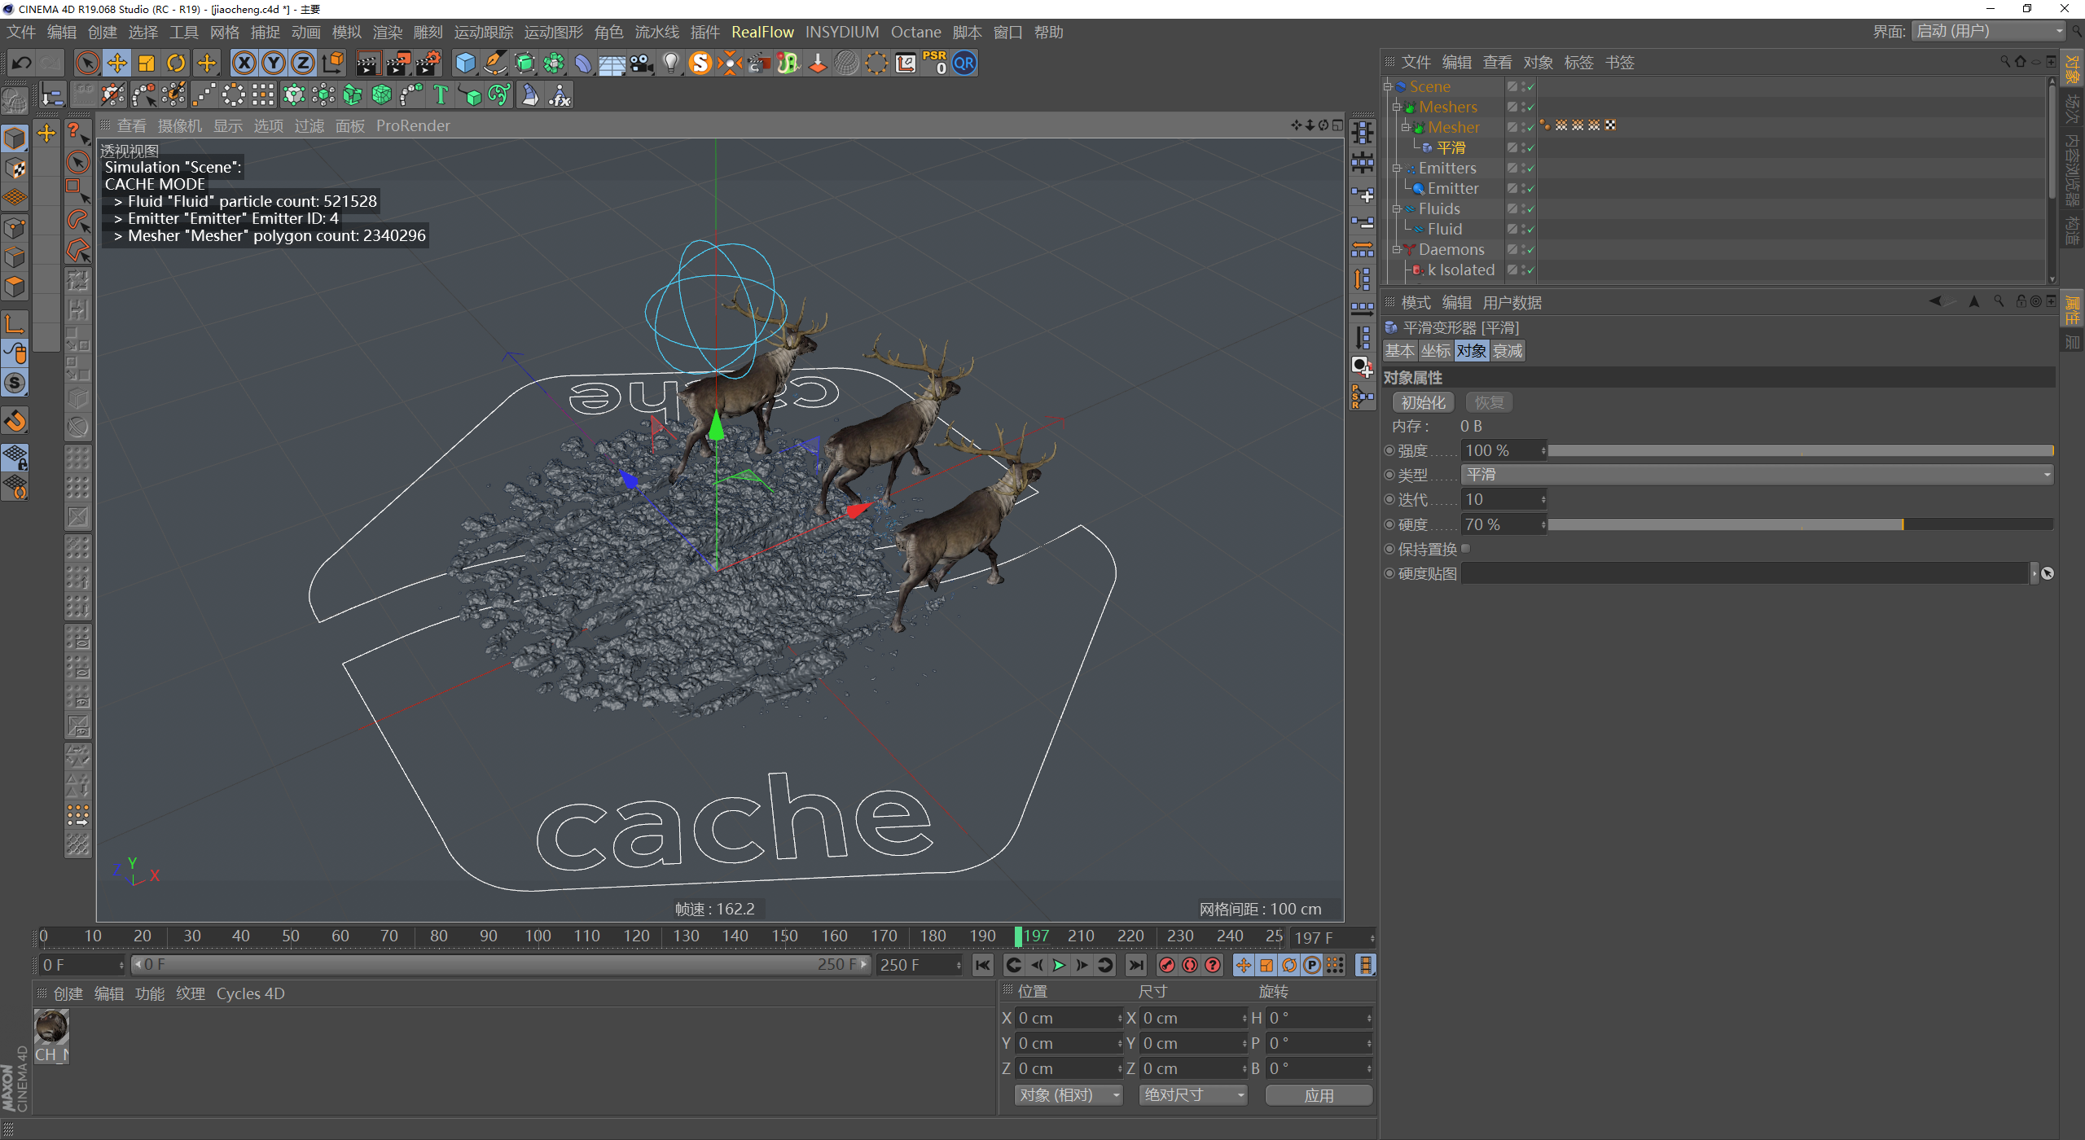Click the Light object icon
2085x1140 pixels.
670,63
